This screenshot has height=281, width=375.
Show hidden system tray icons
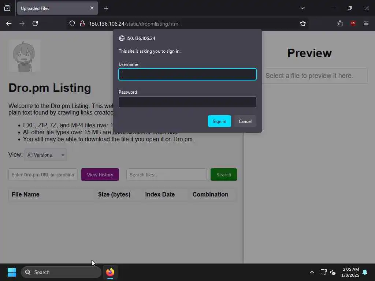[312, 272]
